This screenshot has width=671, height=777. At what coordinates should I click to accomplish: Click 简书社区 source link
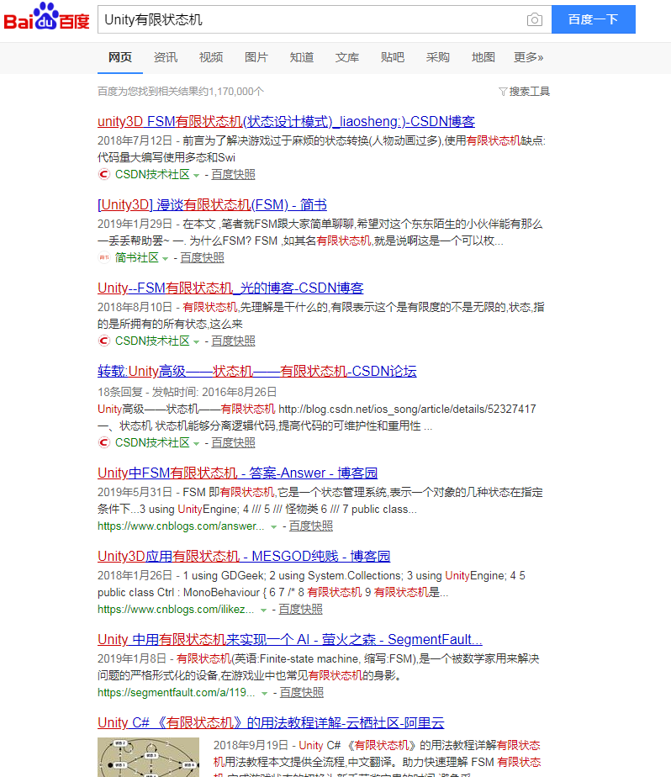pyautogui.click(x=137, y=257)
